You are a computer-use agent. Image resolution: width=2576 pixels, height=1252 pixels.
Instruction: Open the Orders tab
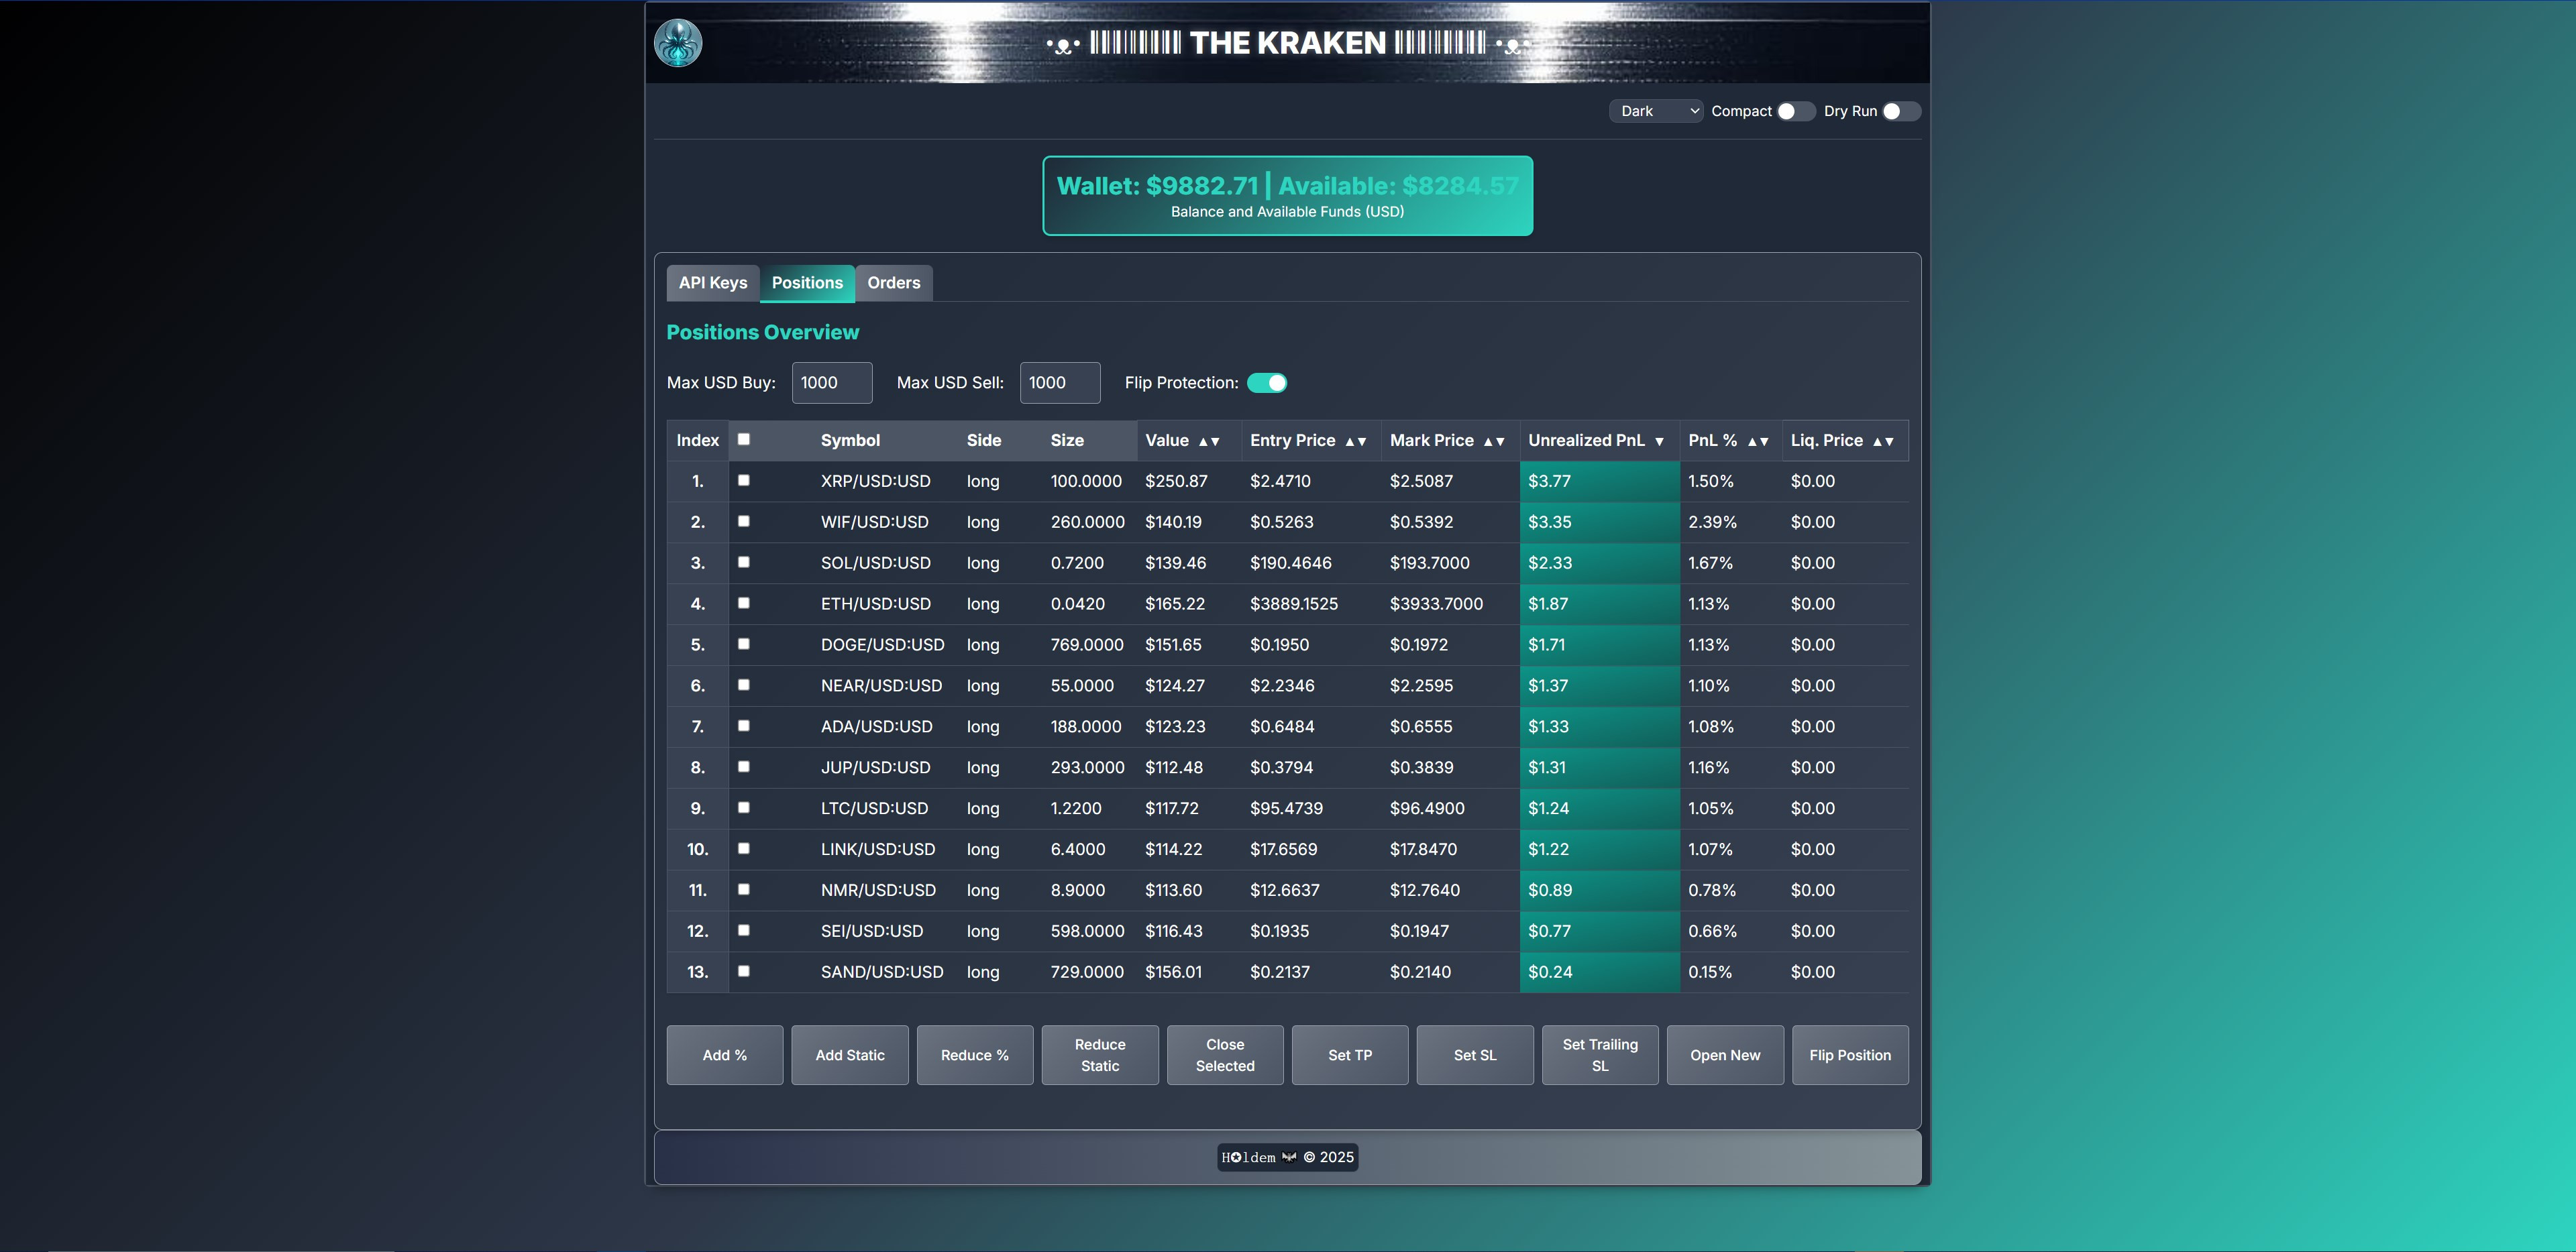(894, 283)
